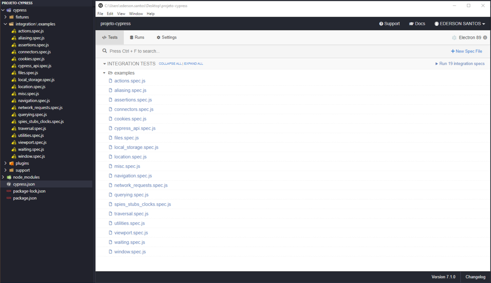Click the Electron browser icon
Image resolution: width=491 pixels, height=283 pixels.
point(454,38)
